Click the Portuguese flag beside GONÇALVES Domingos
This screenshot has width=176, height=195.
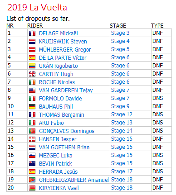click(32, 131)
